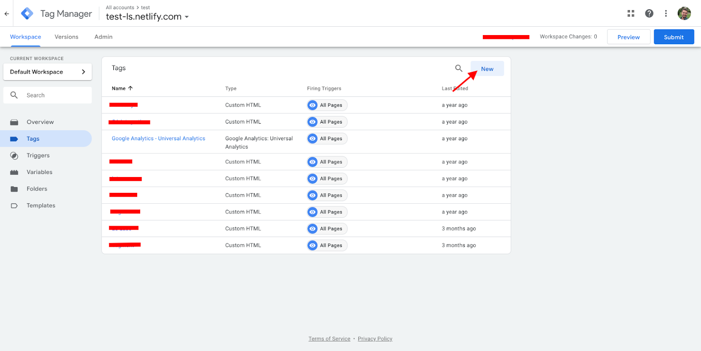
Task: Click the Triggers circle icon
Action: (x=14, y=156)
